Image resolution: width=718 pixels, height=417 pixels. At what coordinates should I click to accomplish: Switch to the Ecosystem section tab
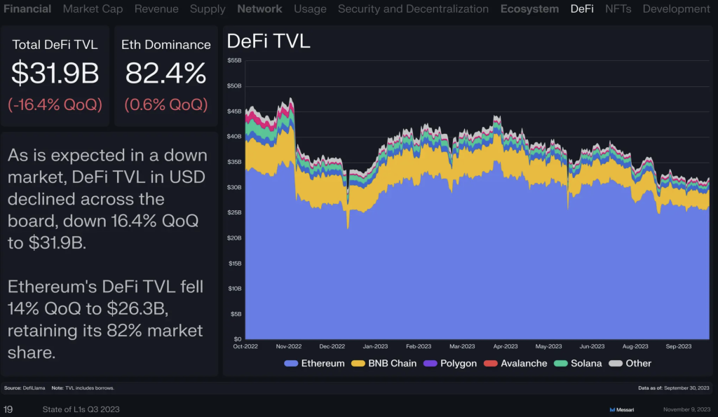(x=529, y=9)
